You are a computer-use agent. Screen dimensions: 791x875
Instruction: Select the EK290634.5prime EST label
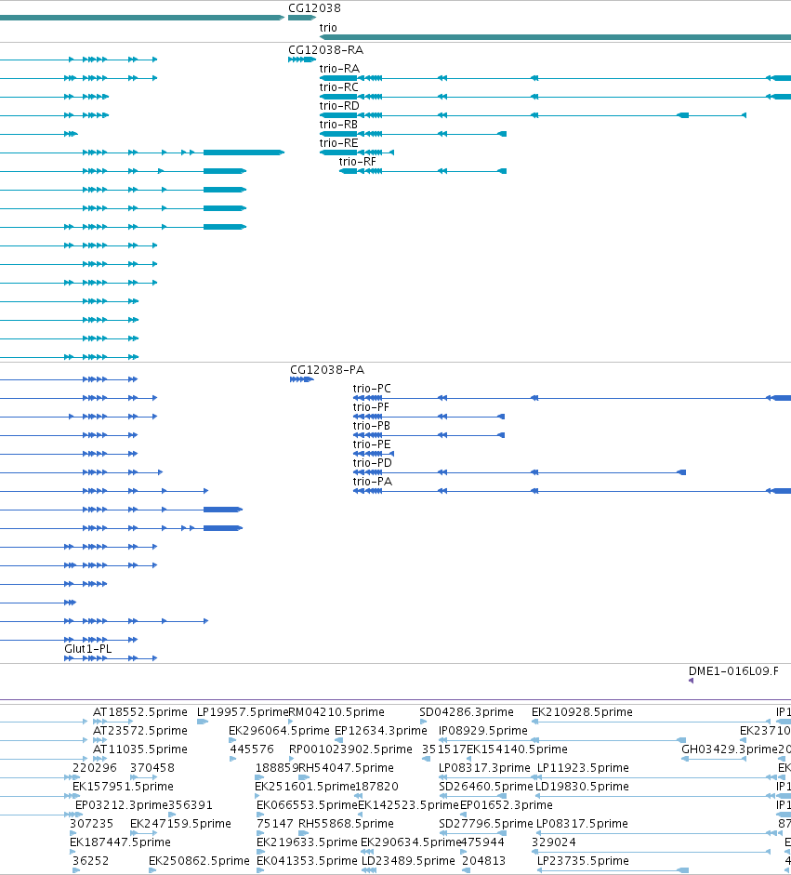click(x=411, y=842)
